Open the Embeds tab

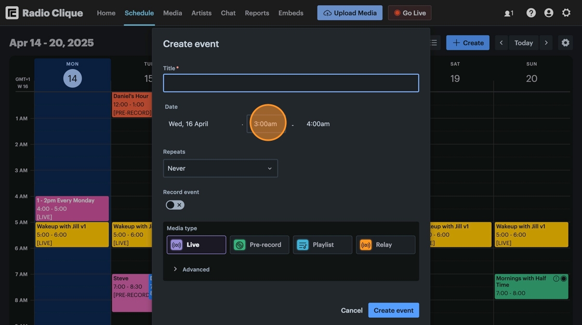coord(291,13)
